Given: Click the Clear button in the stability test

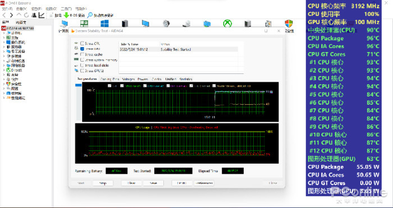Looking at the screenshot, I should click(131, 183).
